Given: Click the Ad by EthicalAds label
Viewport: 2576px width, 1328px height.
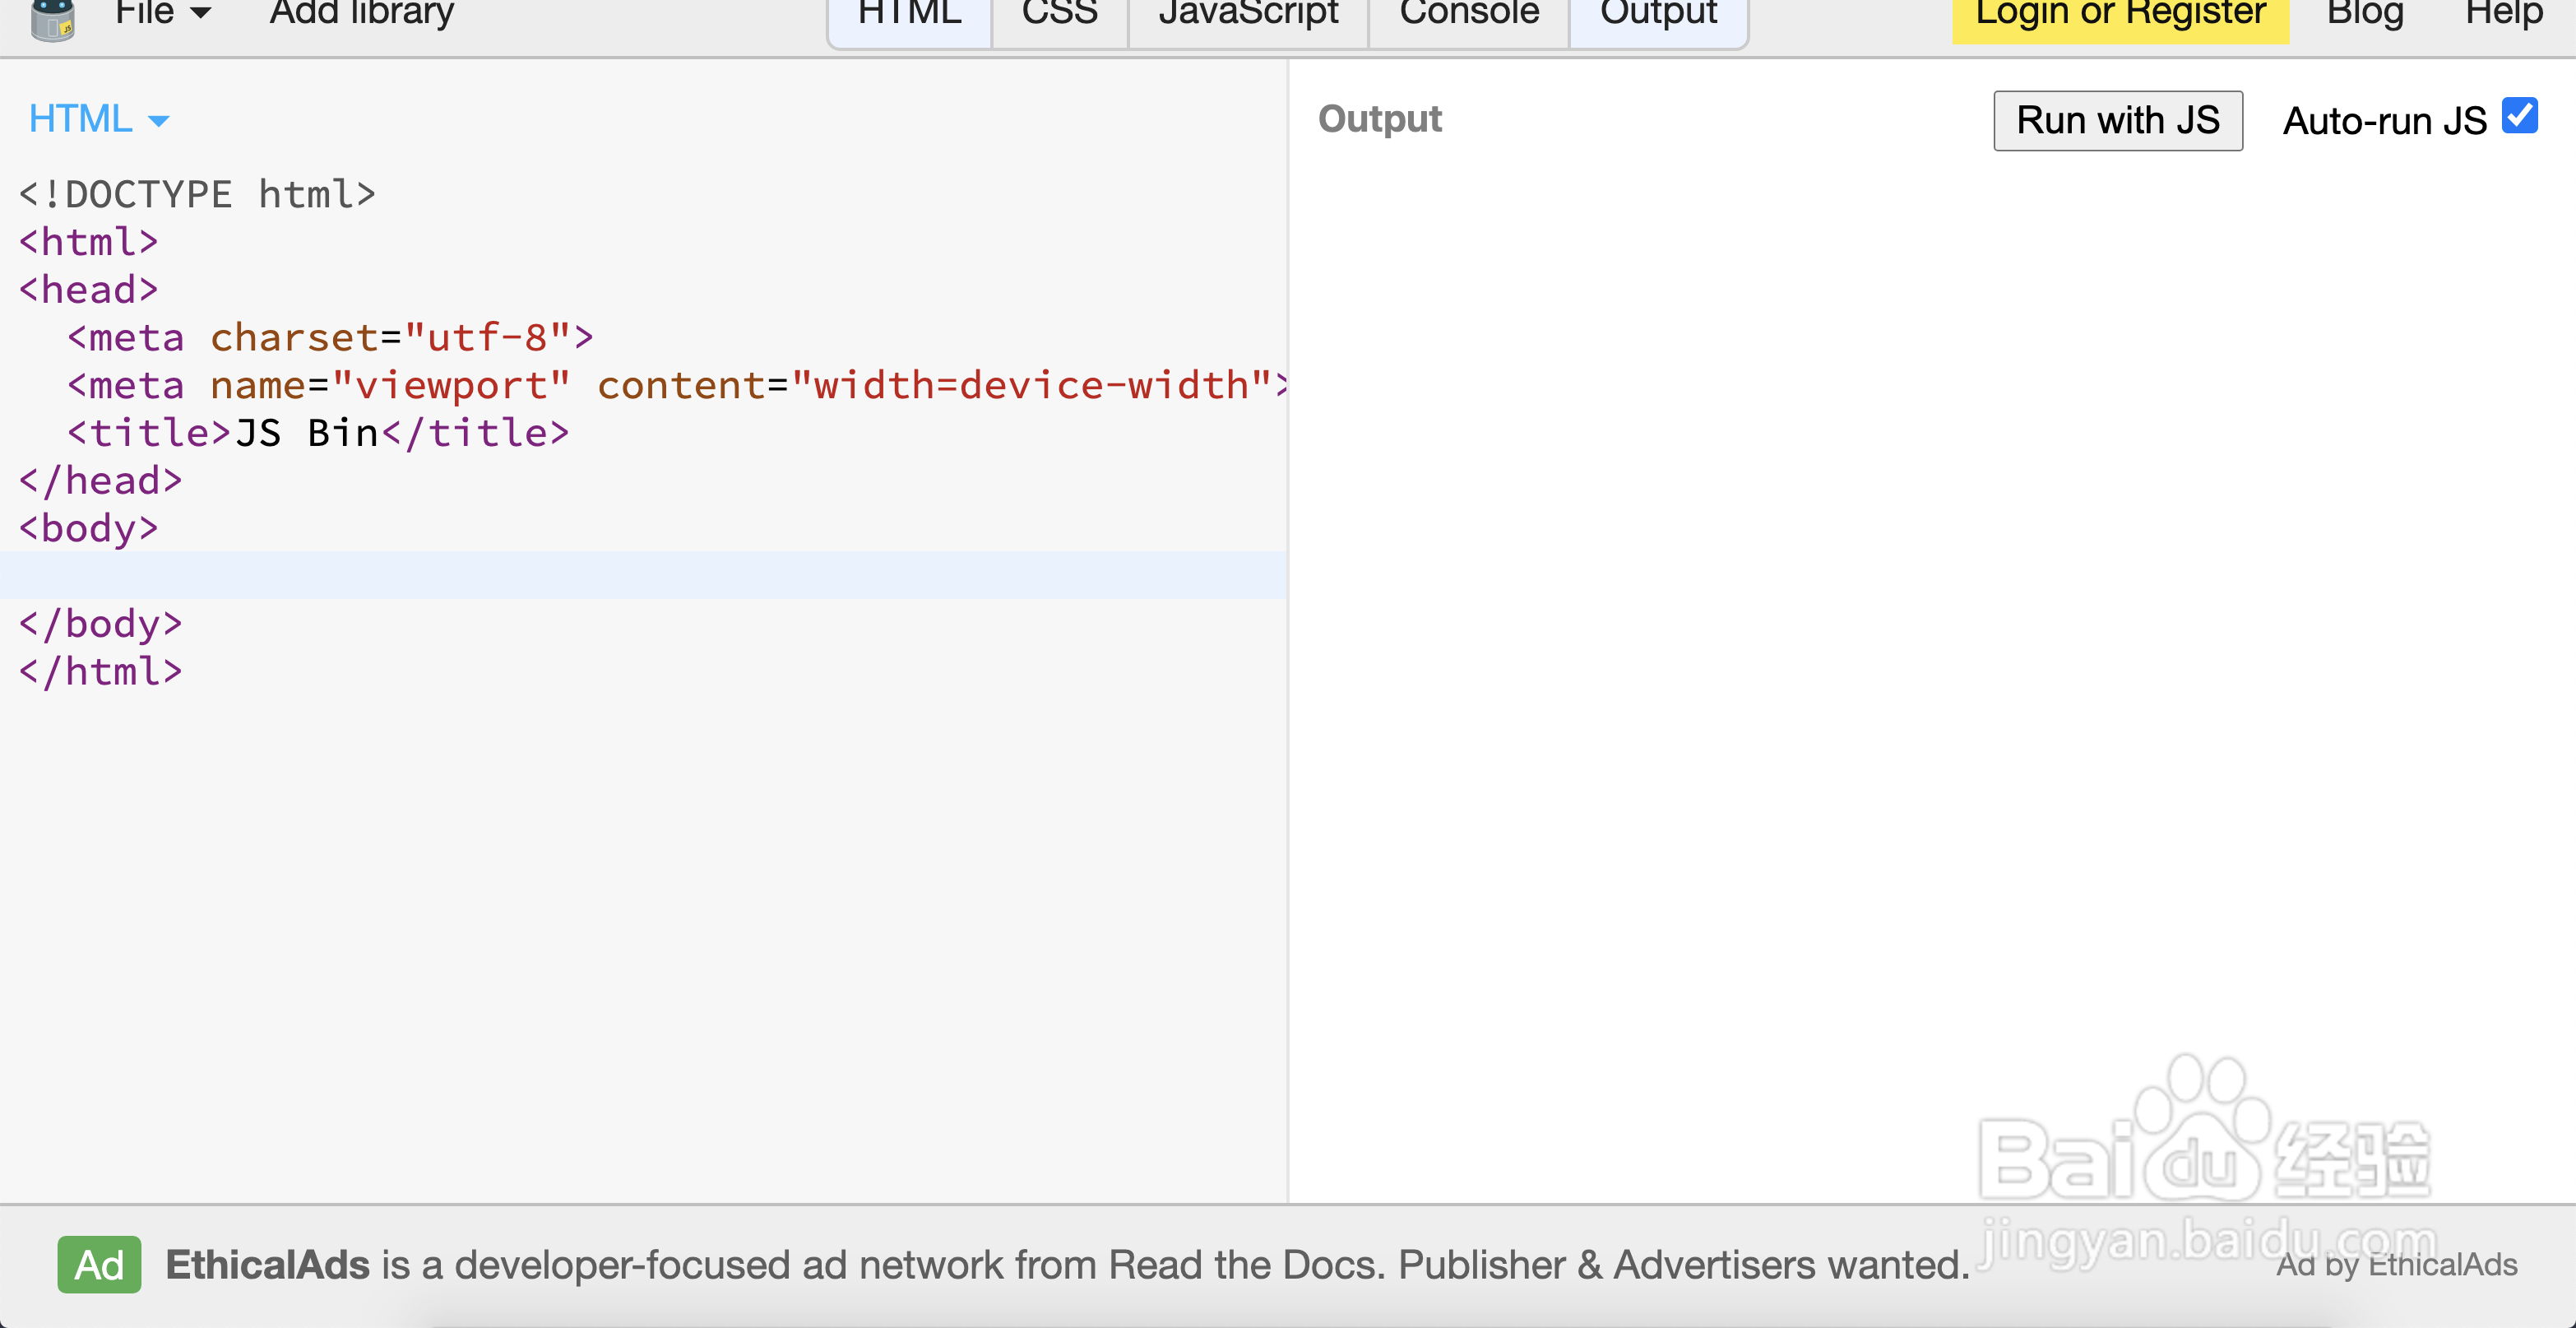Looking at the screenshot, I should 2396,1265.
